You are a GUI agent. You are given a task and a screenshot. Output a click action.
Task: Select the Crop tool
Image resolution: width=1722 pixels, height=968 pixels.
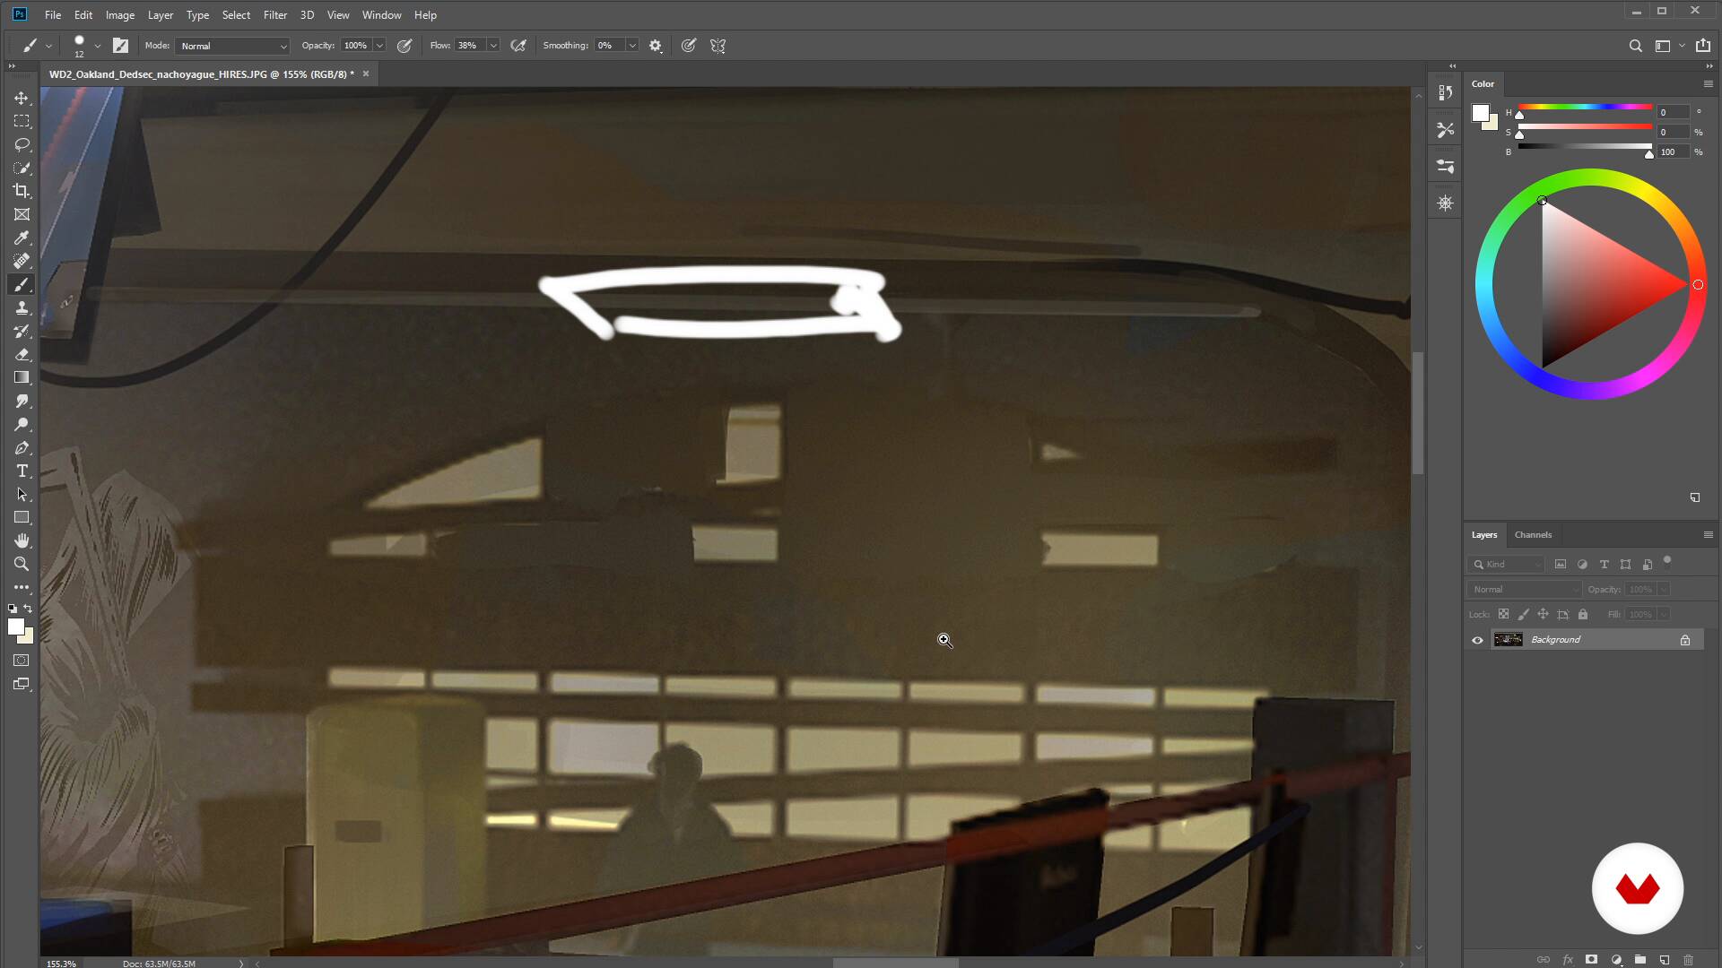pyautogui.click(x=22, y=191)
